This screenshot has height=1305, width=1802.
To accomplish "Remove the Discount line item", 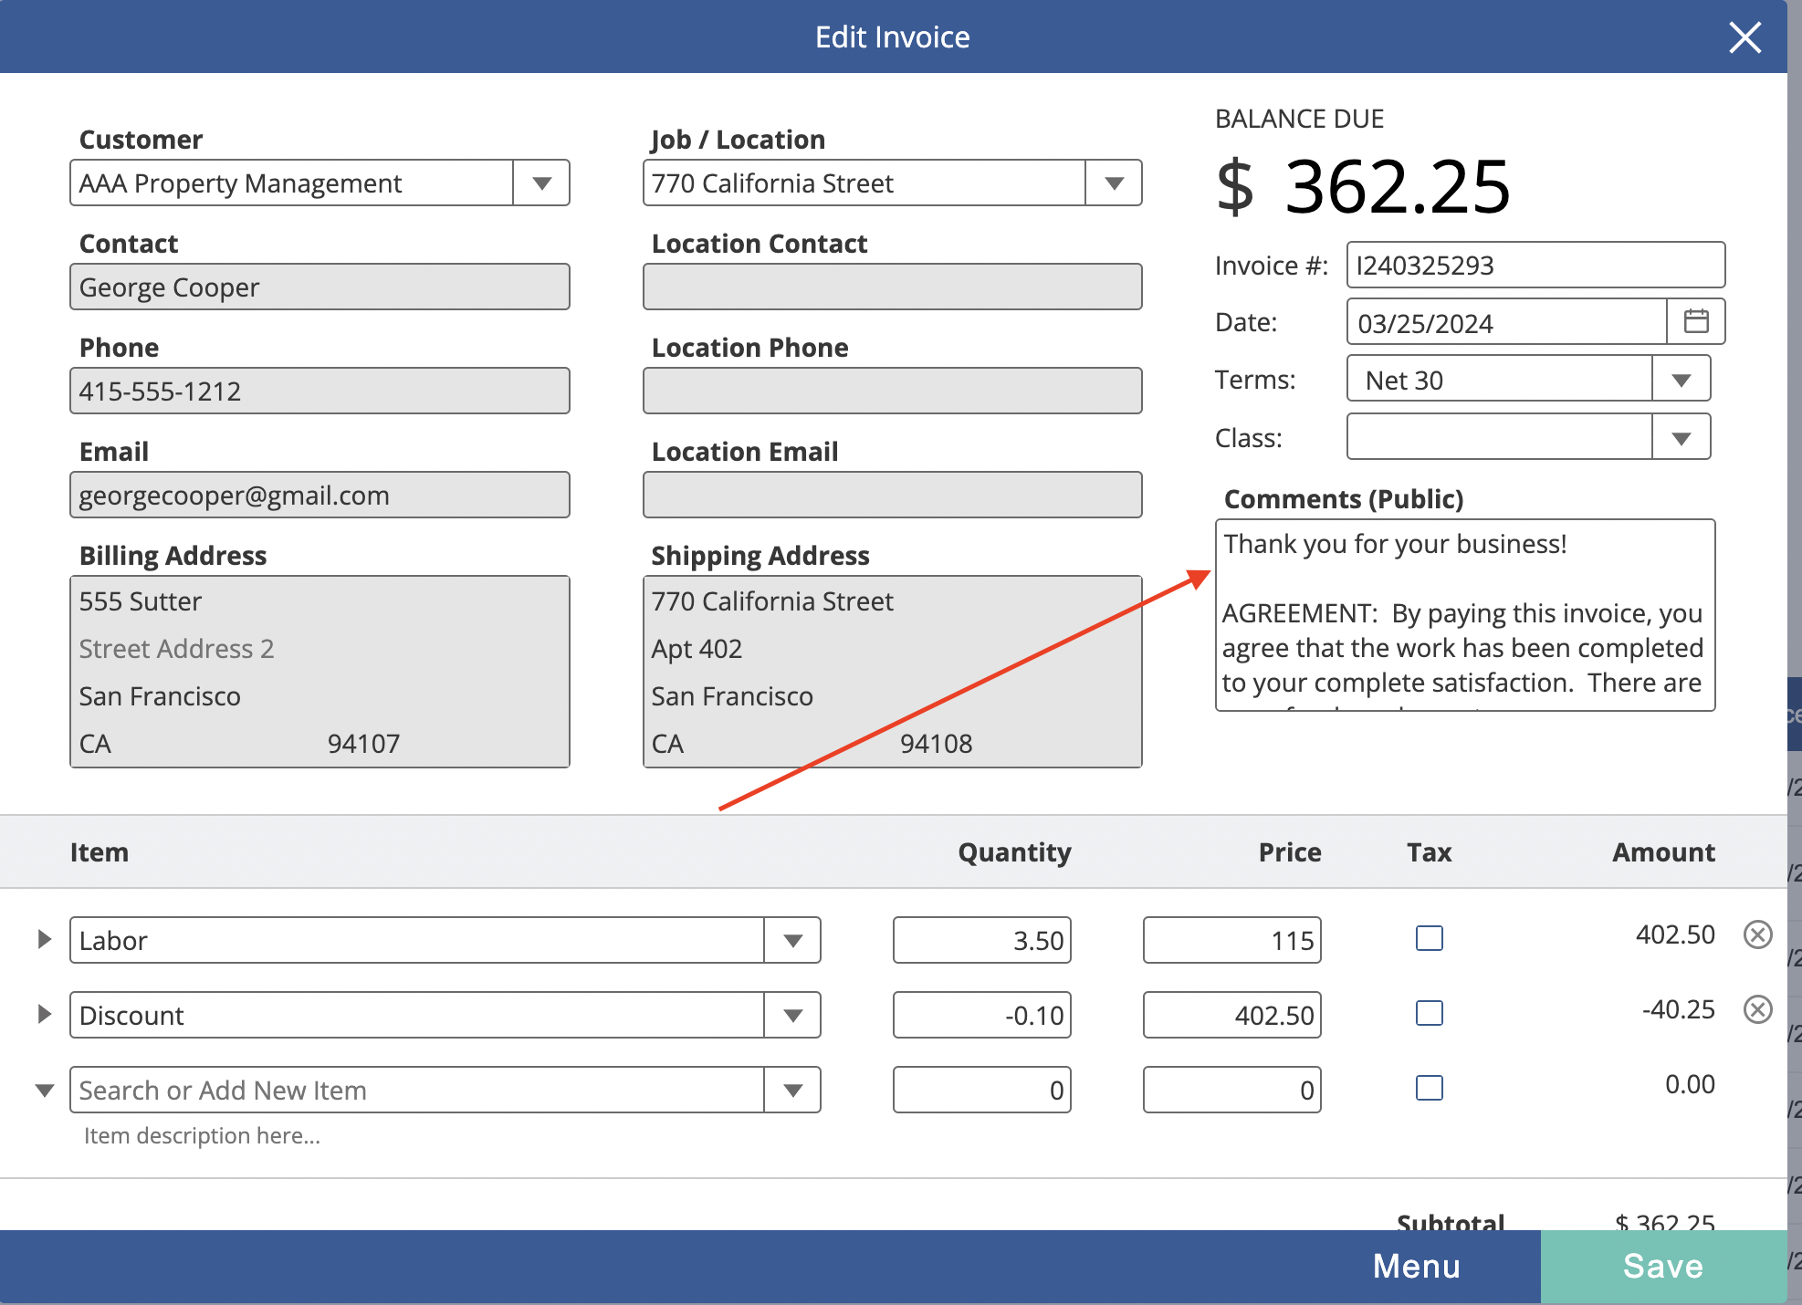I will pos(1758,1009).
